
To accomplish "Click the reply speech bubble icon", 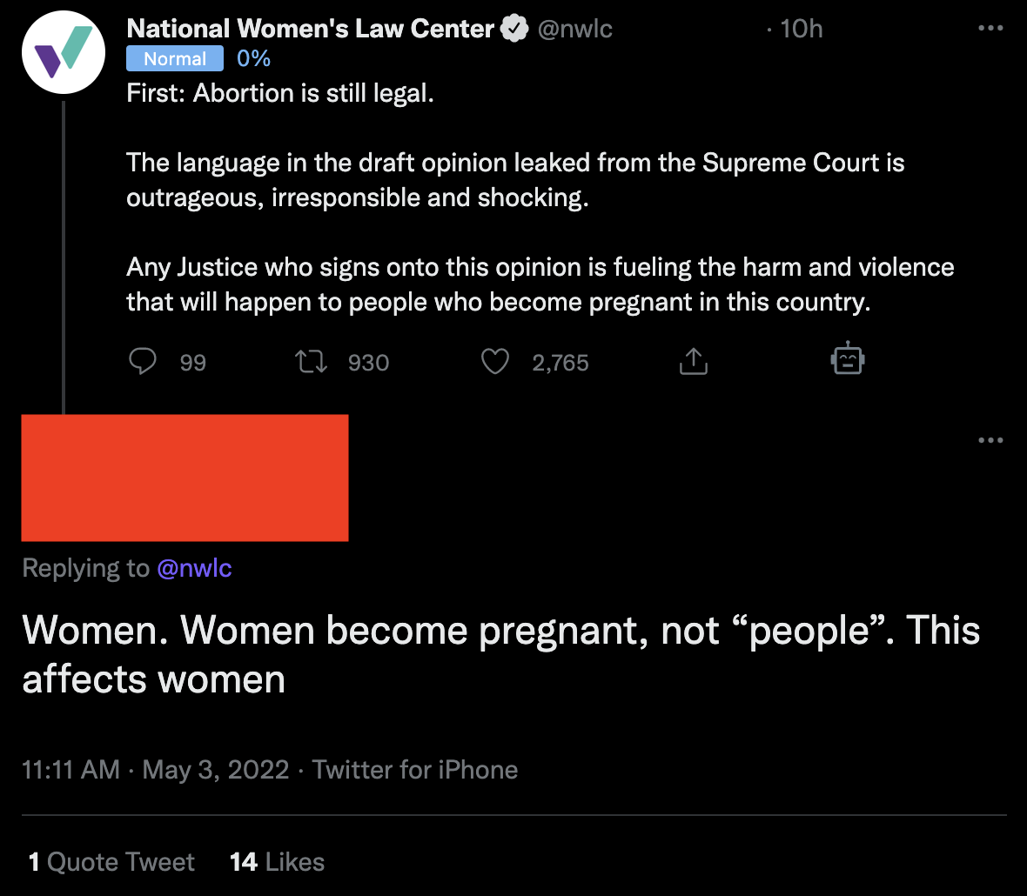I will point(143,361).
